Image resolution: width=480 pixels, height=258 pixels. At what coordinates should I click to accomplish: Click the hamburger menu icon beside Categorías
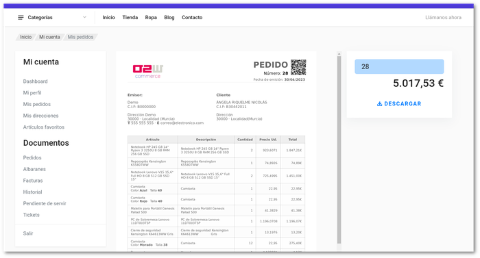pyautogui.click(x=21, y=18)
